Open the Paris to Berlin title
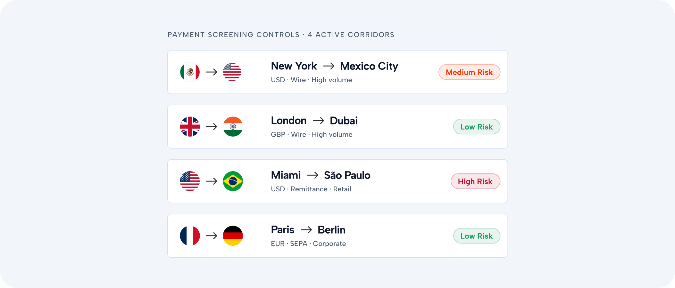Image resolution: width=675 pixels, height=288 pixels. (x=308, y=230)
